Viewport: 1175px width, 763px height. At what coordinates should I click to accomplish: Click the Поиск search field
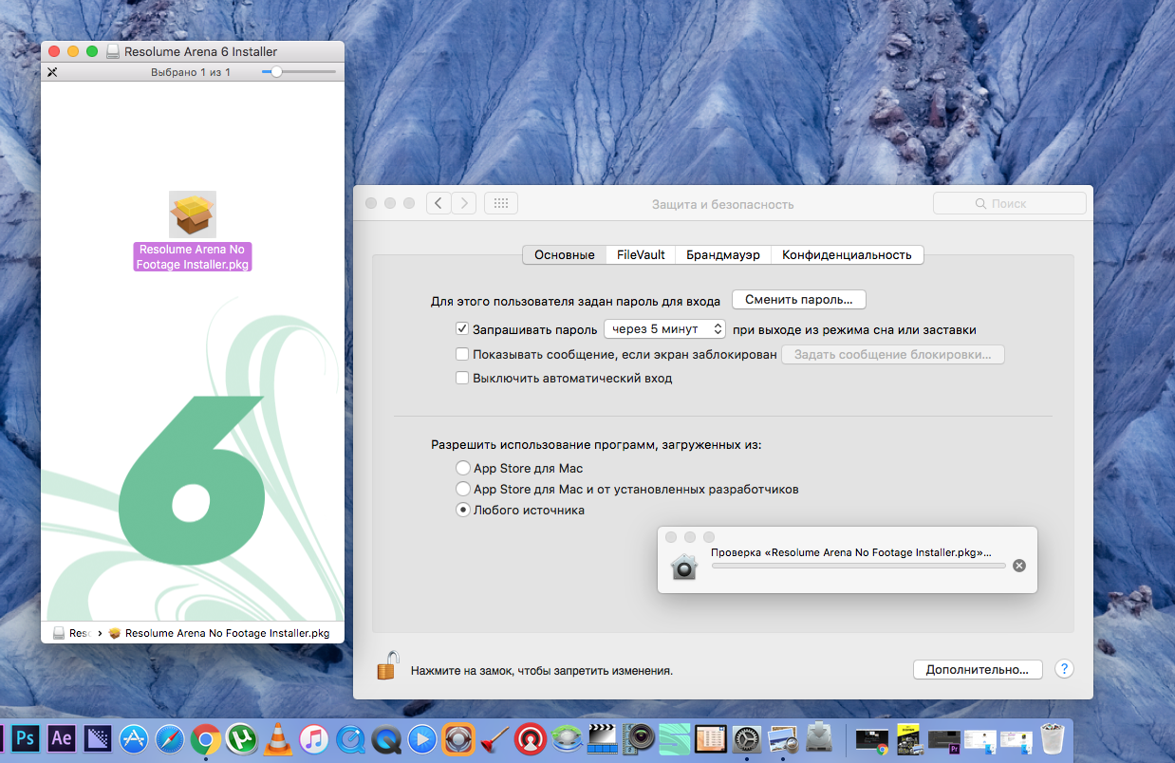(x=1009, y=203)
